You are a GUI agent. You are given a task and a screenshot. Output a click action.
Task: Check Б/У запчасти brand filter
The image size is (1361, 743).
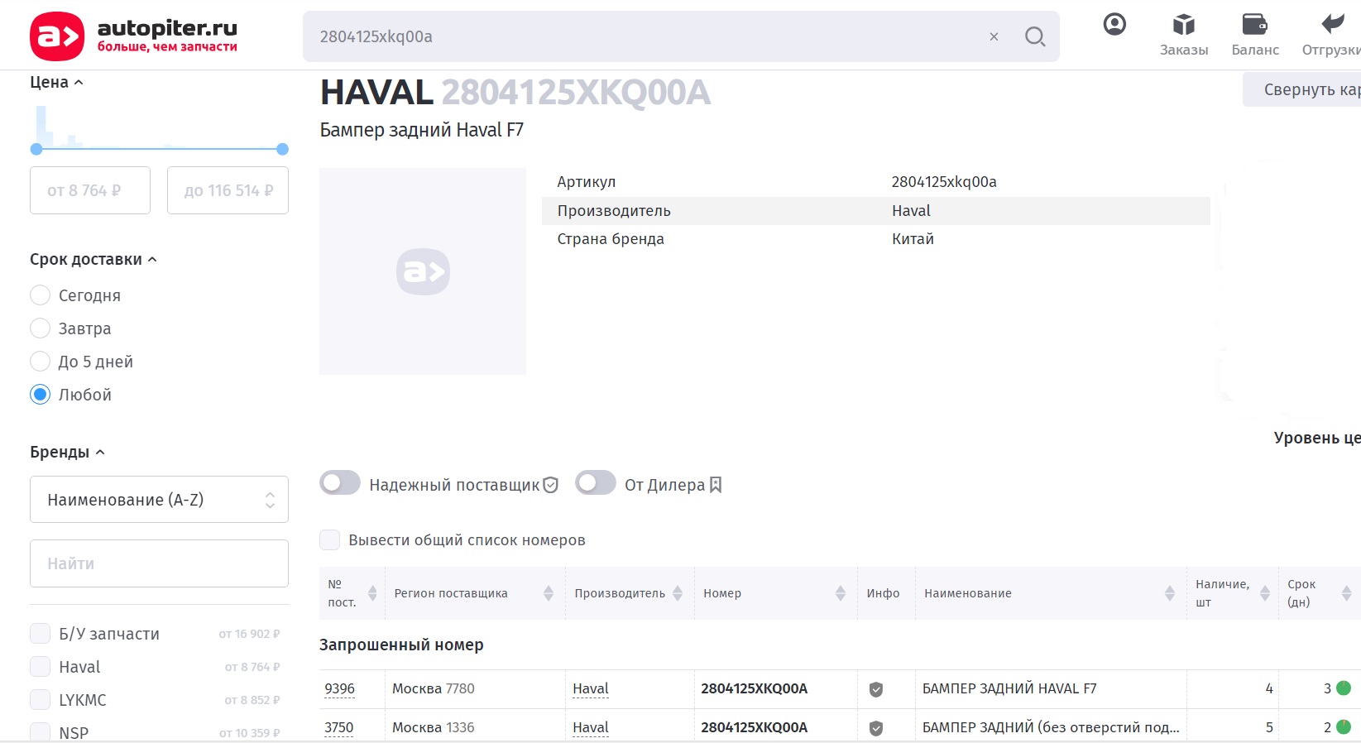click(x=40, y=634)
